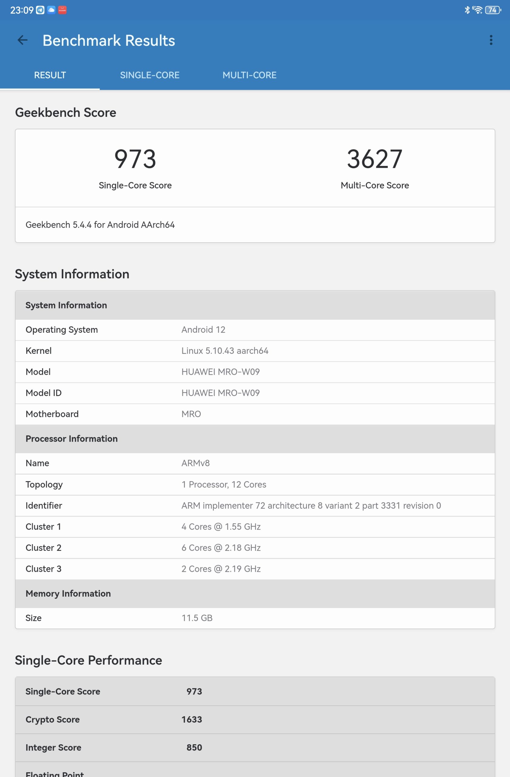Open the three-dot overflow menu
510x777 pixels.
coord(491,40)
